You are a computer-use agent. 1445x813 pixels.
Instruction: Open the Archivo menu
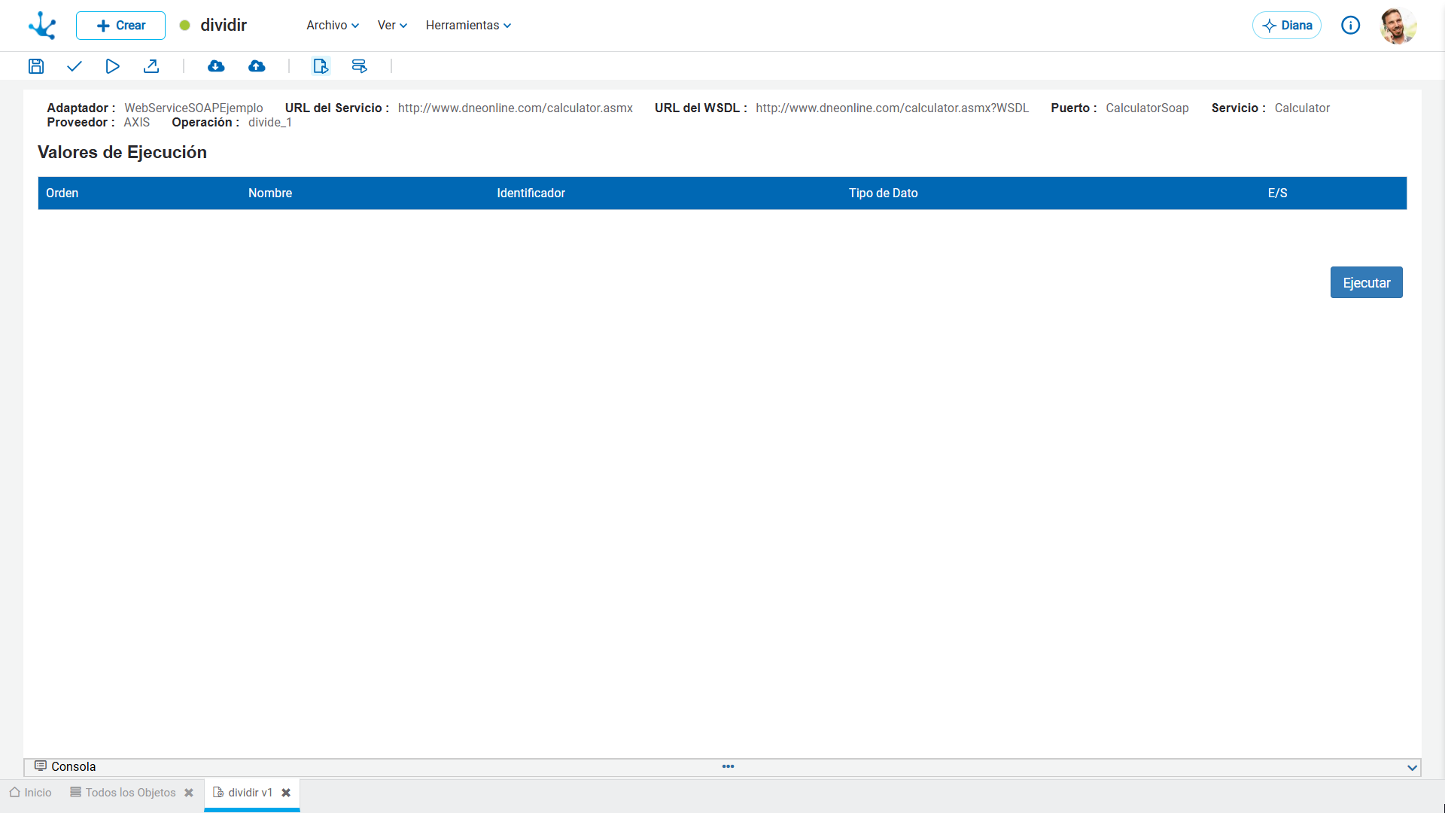point(333,26)
